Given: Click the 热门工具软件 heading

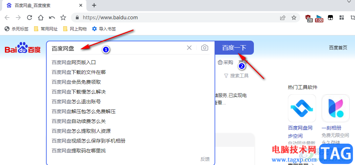Looking at the screenshot, I should 303,87.
